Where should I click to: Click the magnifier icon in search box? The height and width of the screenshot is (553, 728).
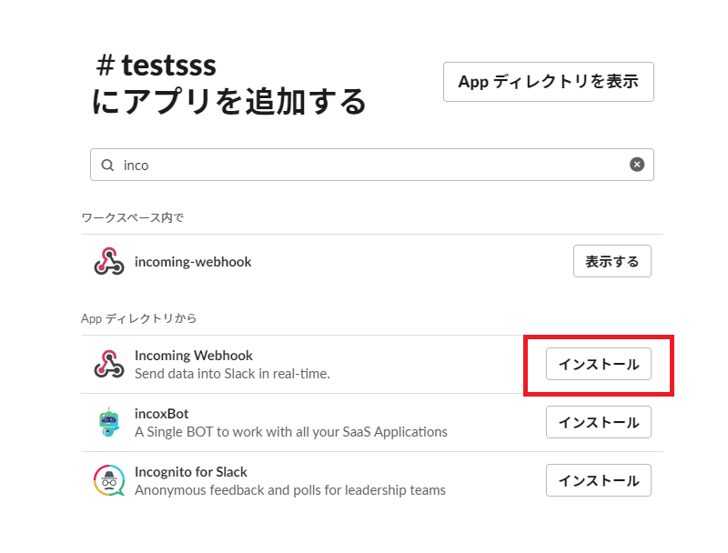click(107, 166)
